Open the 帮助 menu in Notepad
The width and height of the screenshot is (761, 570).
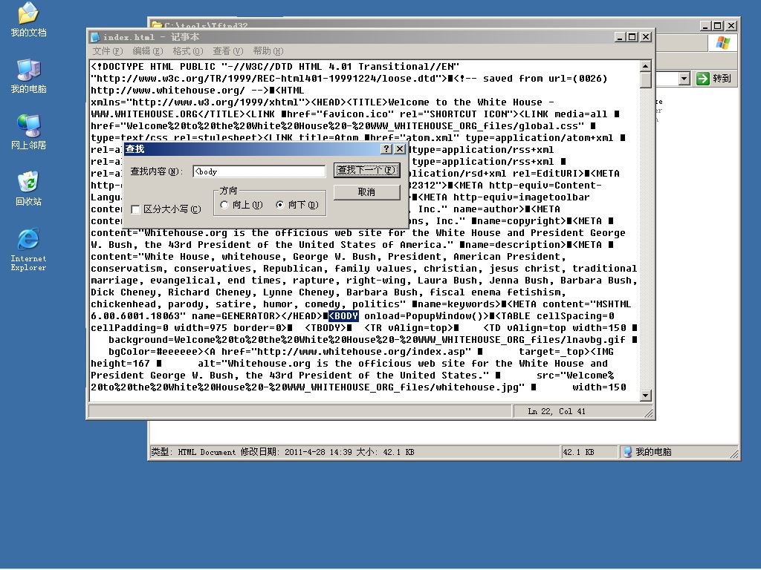tap(268, 51)
